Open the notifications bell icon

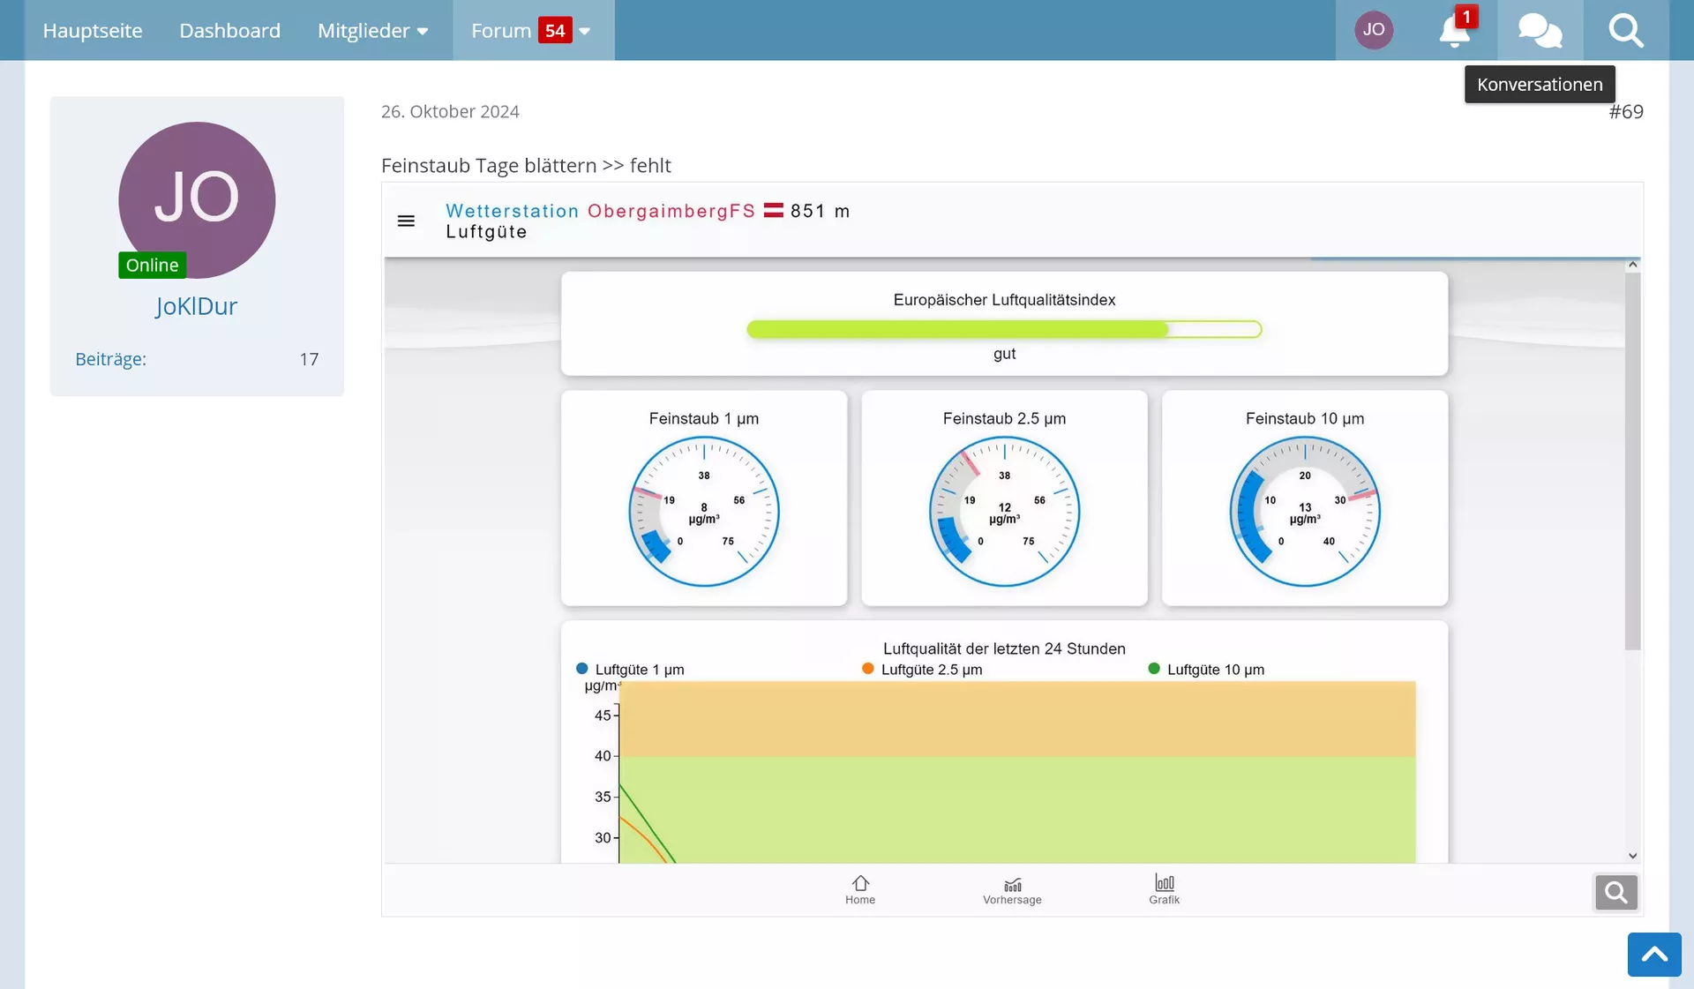(x=1454, y=31)
